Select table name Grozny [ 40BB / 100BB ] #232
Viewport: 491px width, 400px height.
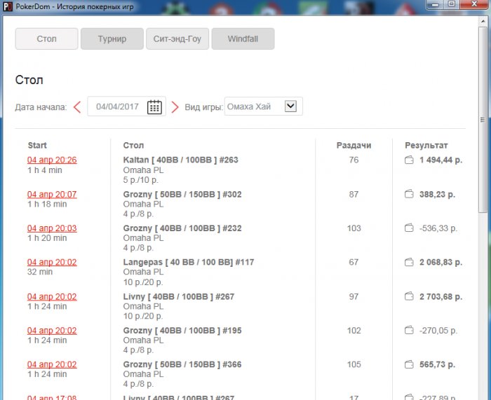(x=182, y=228)
